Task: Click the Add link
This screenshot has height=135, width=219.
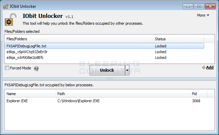Action: pyautogui.click(x=210, y=67)
